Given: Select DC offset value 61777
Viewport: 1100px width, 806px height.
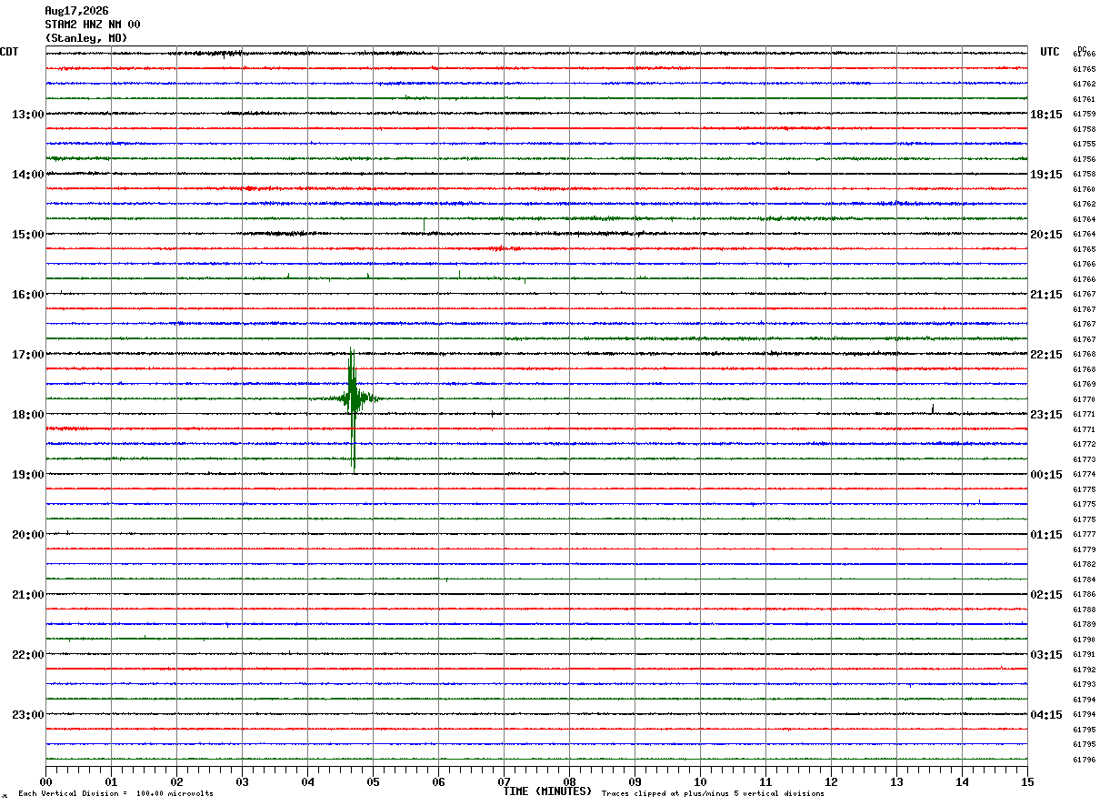Looking at the screenshot, I should [x=1085, y=535].
